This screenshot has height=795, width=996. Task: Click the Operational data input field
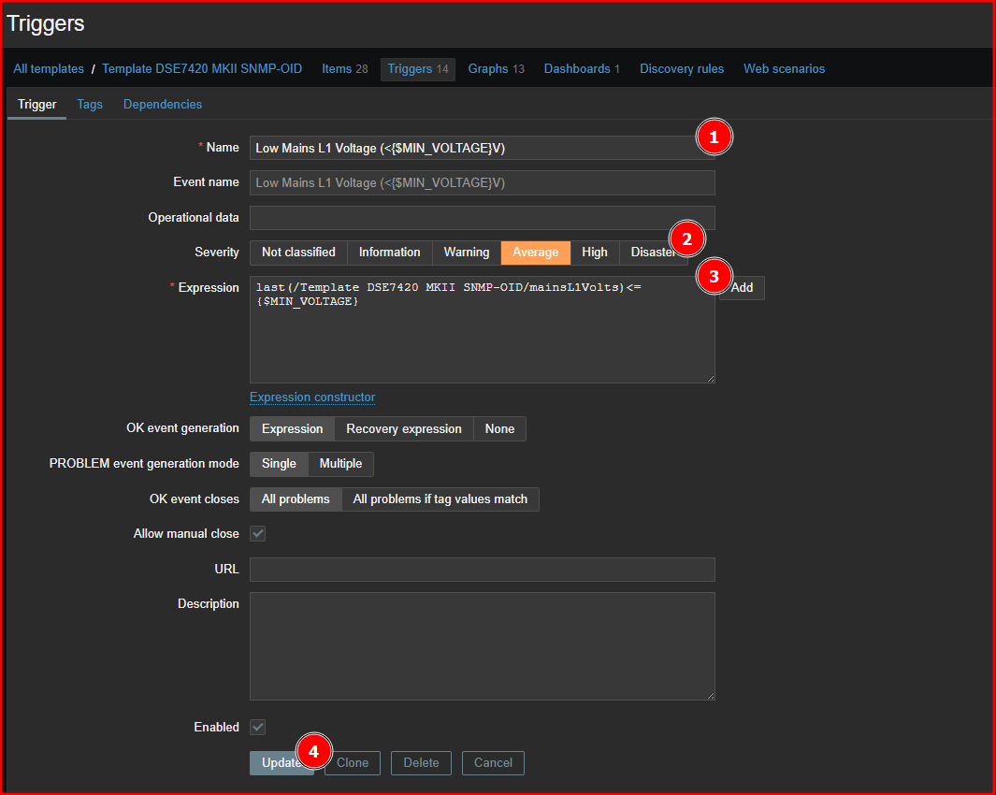483,218
